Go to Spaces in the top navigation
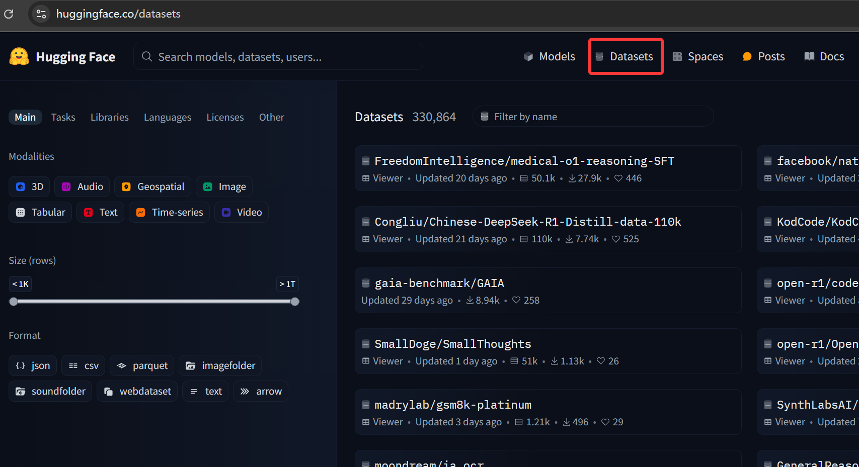 click(698, 56)
